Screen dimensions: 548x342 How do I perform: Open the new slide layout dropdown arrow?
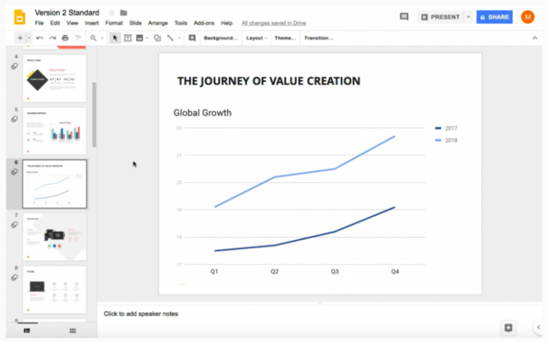coord(29,38)
